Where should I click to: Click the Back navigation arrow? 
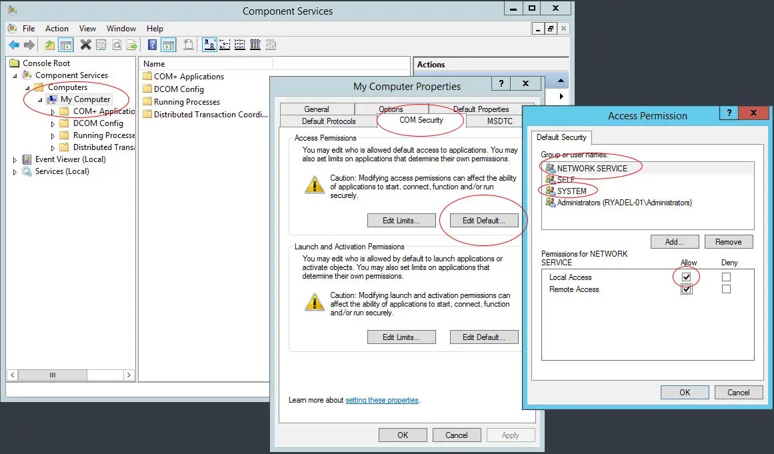point(14,44)
